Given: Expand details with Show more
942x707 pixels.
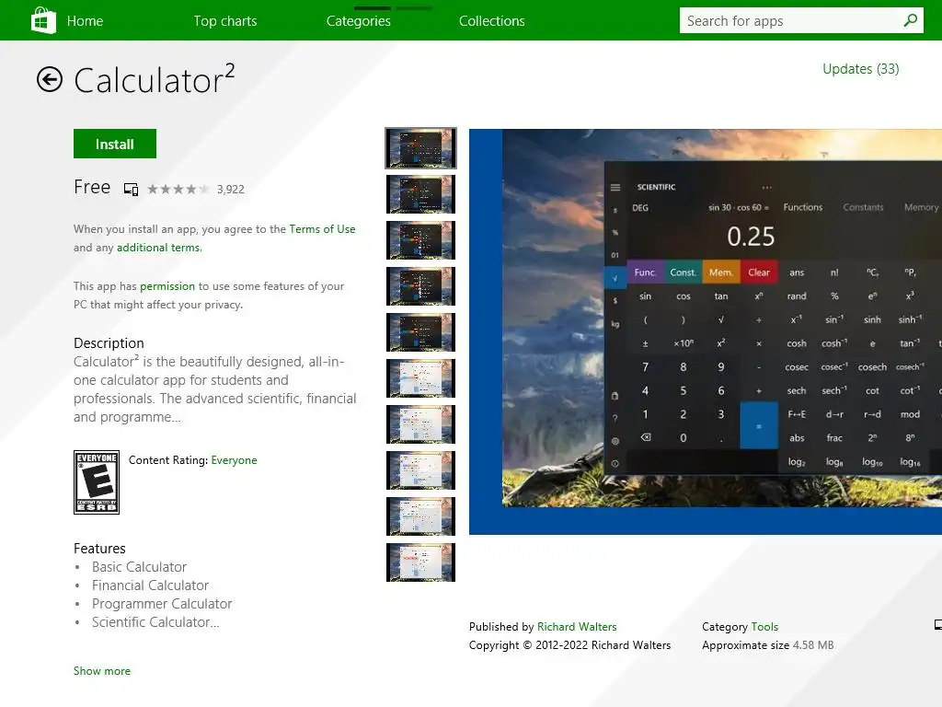Looking at the screenshot, I should (x=101, y=671).
